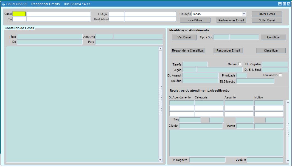Viewport: 292px width, 167px height.
Task: Click the Cia code field
Action: [x=19, y=19]
